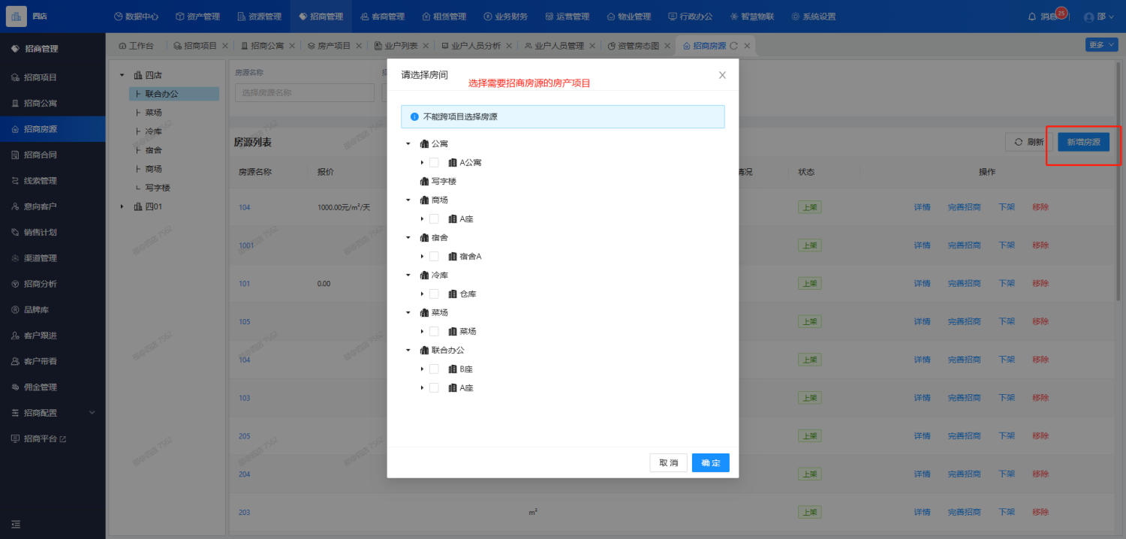
Task: Collapse the sidebar using the bottom-left menu icon
Action: coord(15,524)
